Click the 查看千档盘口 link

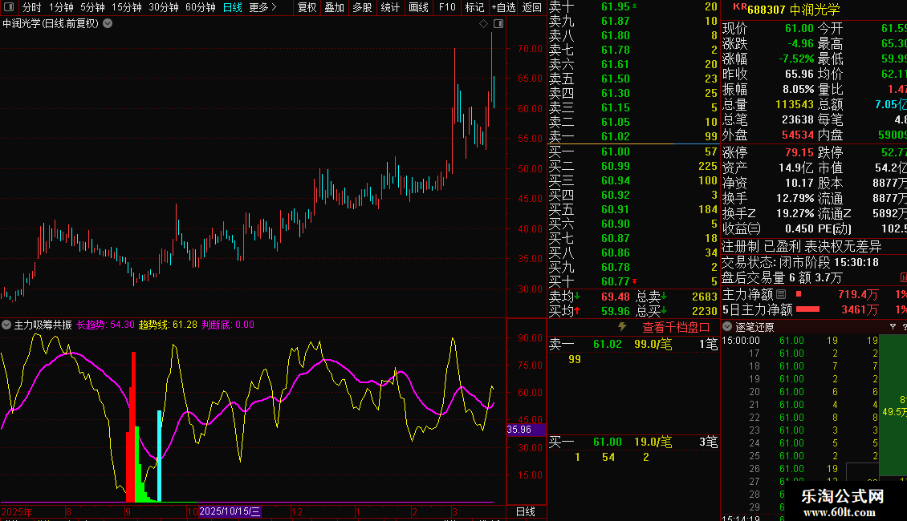676,327
